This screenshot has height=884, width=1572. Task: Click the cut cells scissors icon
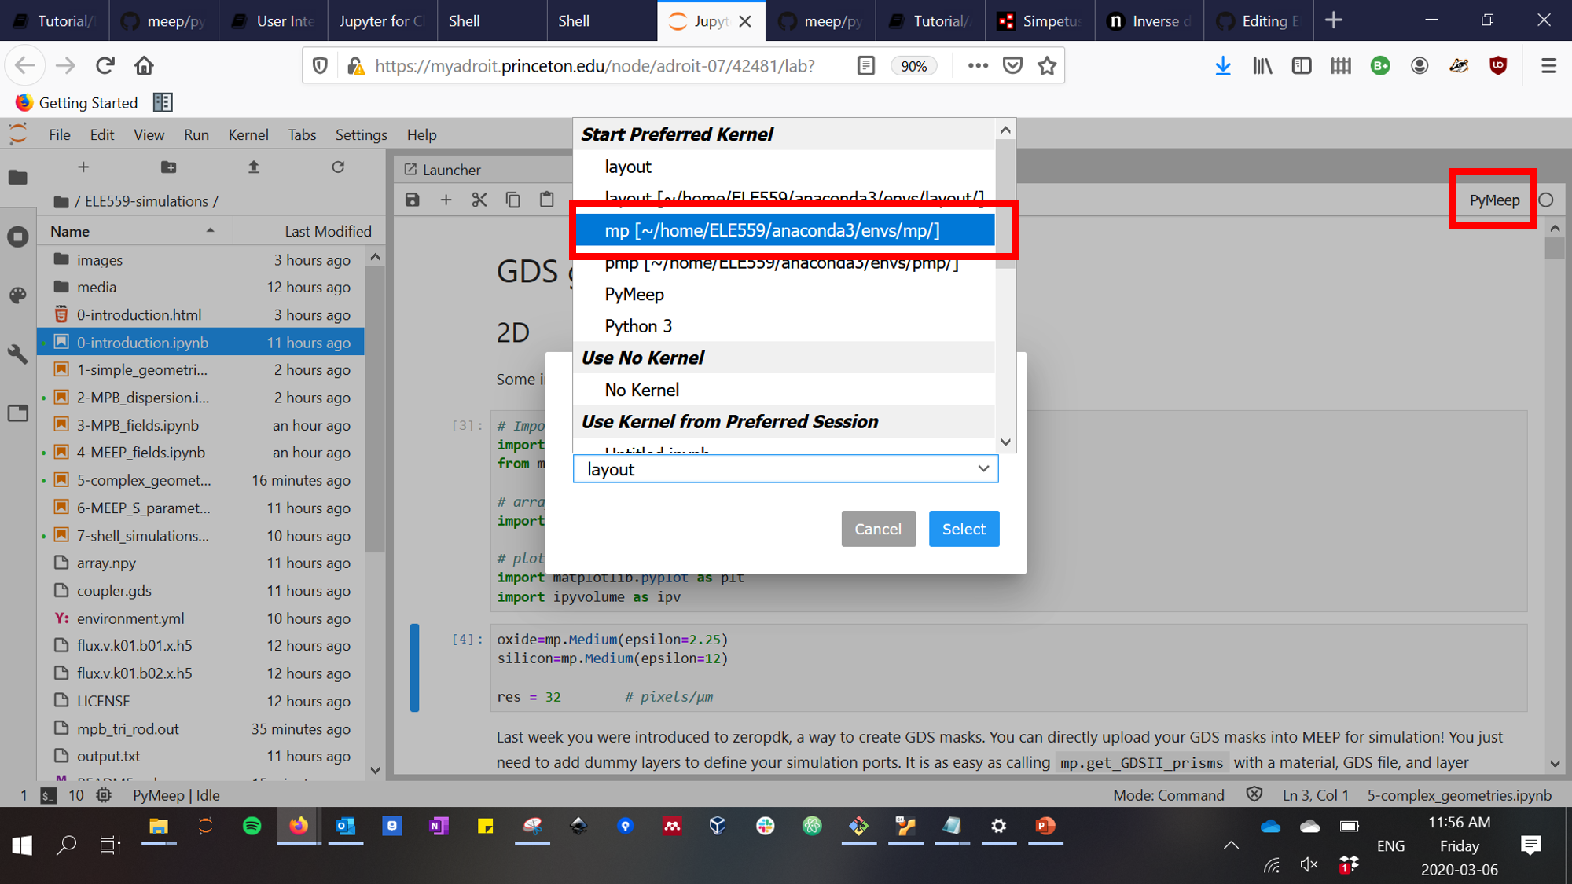(x=479, y=200)
